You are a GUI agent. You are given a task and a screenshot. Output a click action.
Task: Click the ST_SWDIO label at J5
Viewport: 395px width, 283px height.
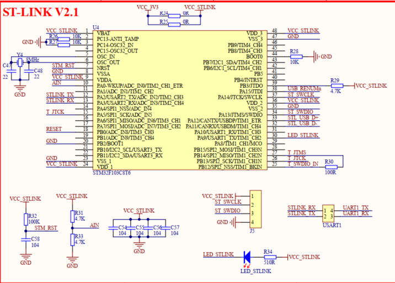[x=227, y=211]
